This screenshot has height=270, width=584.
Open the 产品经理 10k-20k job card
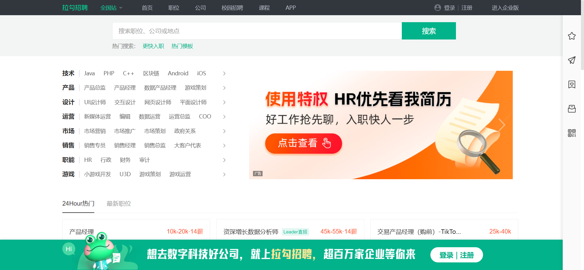pyautogui.click(x=136, y=230)
